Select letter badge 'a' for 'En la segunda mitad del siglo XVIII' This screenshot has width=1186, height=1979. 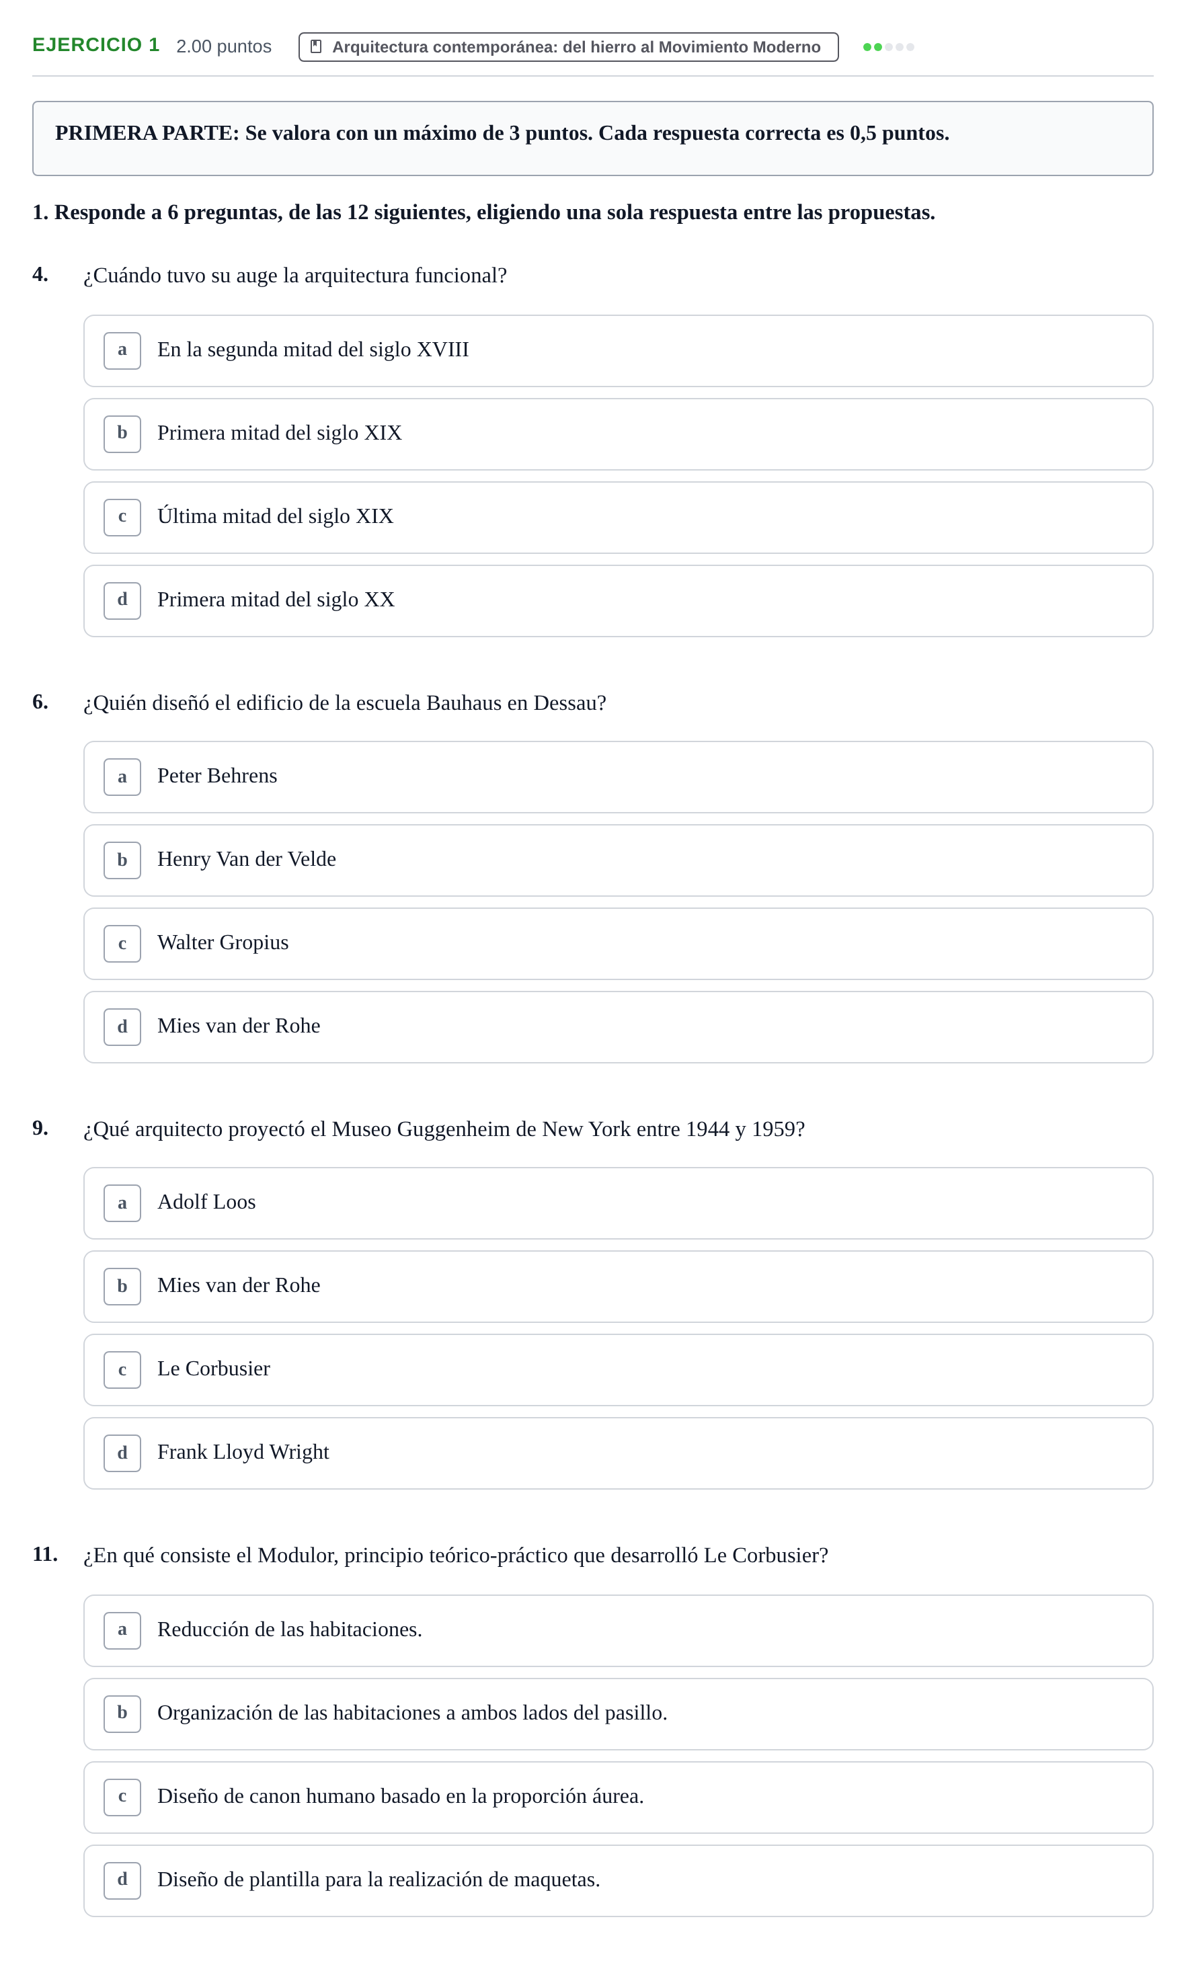point(122,351)
